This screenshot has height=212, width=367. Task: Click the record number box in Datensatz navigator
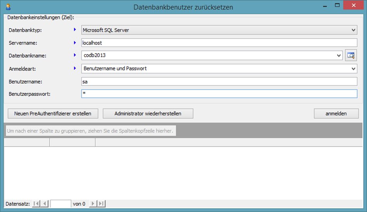[x=61, y=203]
